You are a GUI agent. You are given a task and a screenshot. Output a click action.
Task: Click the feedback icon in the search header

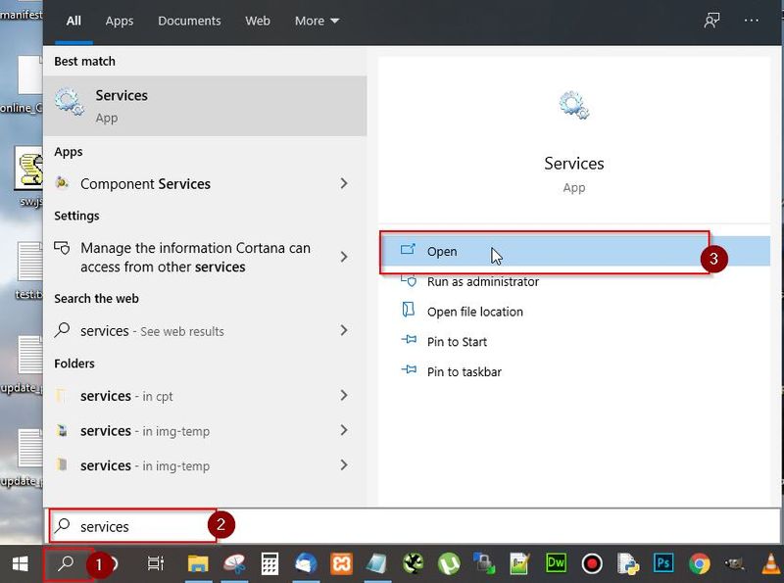(x=711, y=21)
